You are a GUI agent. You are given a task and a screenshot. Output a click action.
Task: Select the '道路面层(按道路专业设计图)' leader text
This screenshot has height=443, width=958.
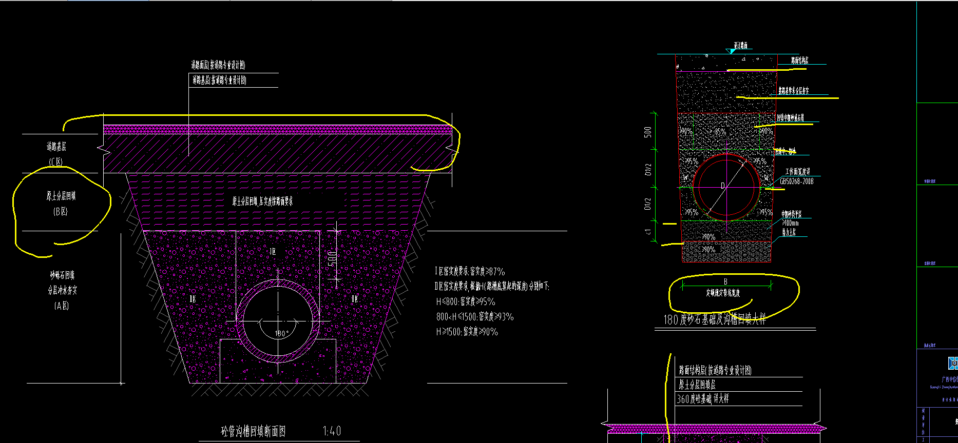click(x=218, y=65)
